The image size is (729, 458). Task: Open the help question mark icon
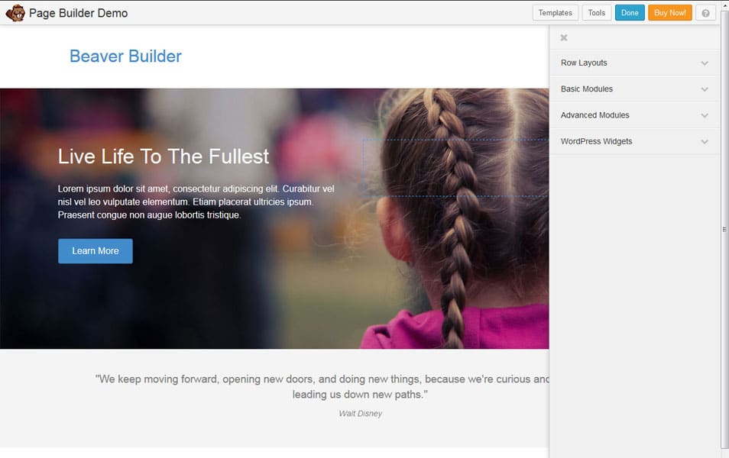[x=705, y=12]
